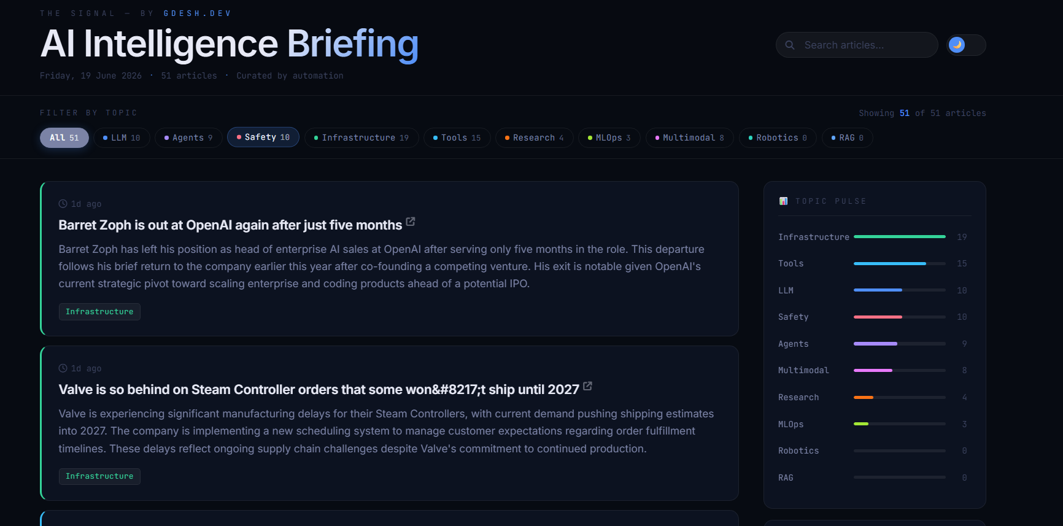Click the clock icon on the Barret Zoph article
Screen dimensions: 1063x526
[63, 204]
